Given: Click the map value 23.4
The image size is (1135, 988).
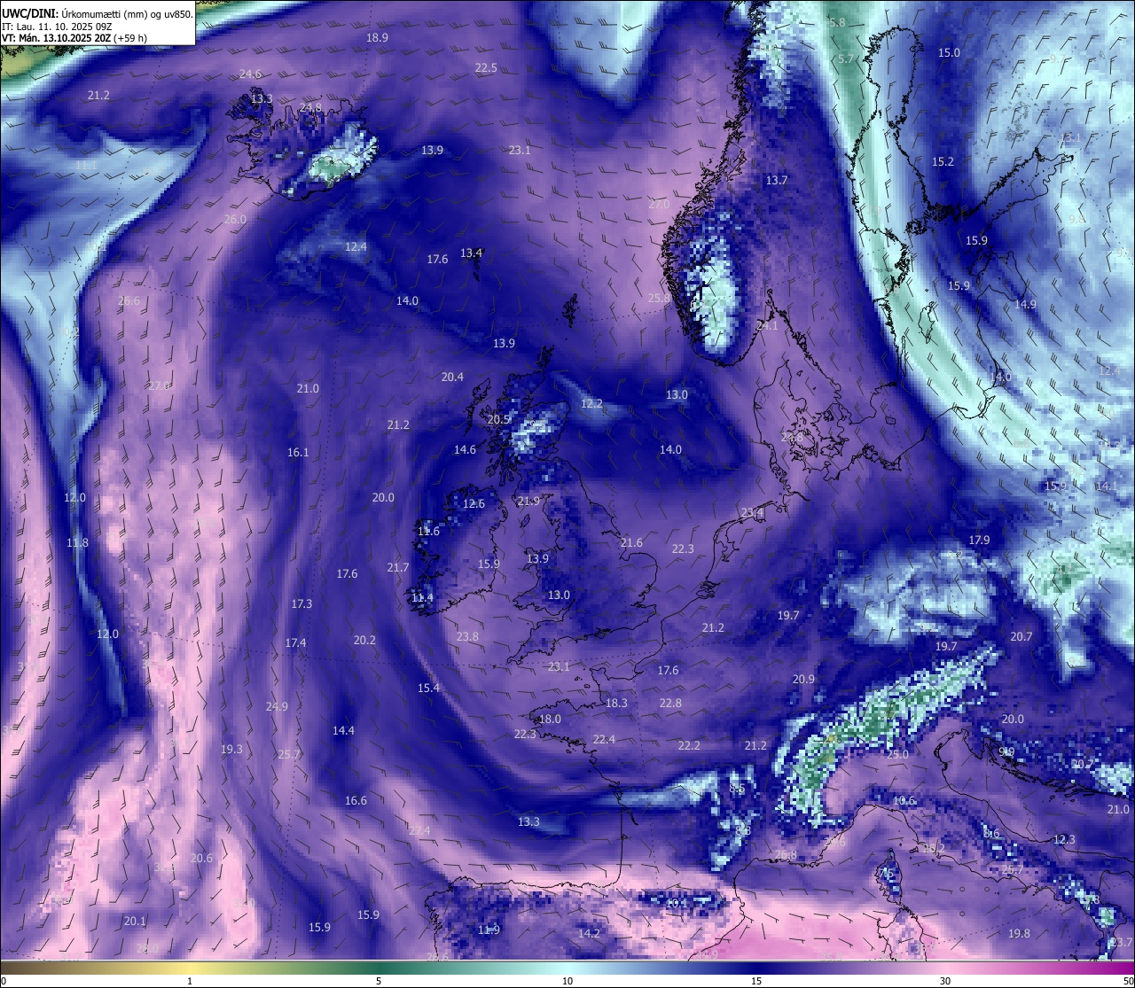Looking at the screenshot, I should [752, 512].
